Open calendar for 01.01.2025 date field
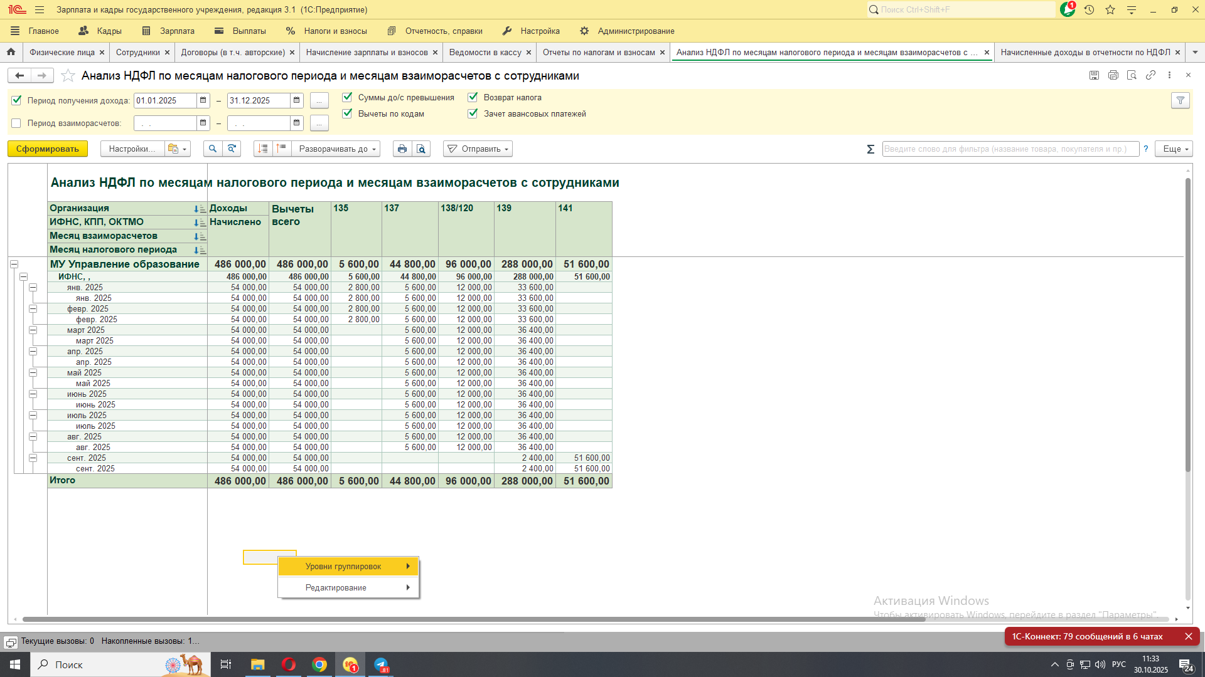The width and height of the screenshot is (1205, 677). [x=203, y=100]
